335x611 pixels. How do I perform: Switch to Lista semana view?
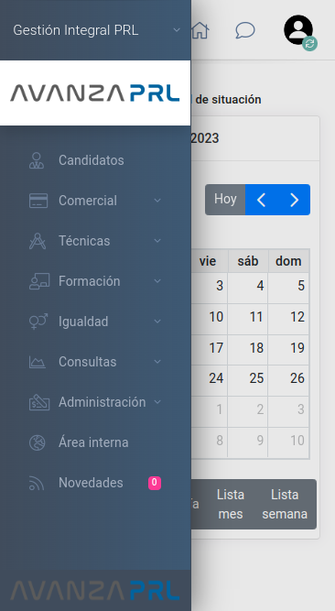point(285,504)
